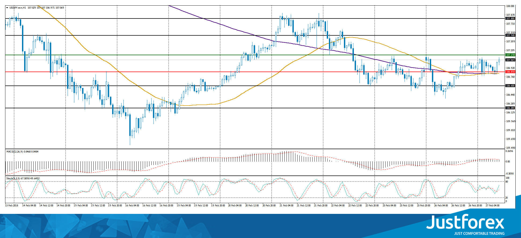Click the JustForex logo
The width and height of the screenshot is (521, 238).
(465, 225)
